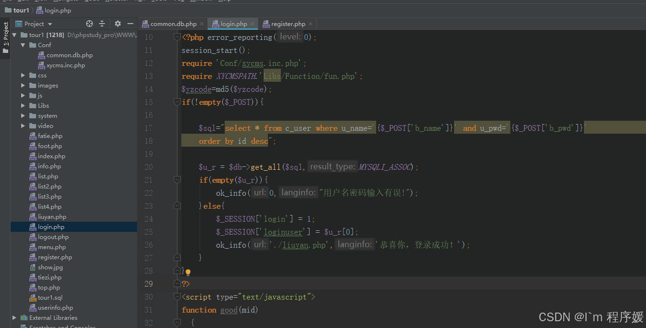Select the xycms.inc.php file icon

(42, 65)
